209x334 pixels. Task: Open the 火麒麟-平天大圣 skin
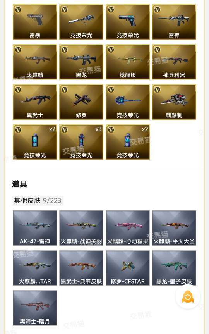click(174, 228)
